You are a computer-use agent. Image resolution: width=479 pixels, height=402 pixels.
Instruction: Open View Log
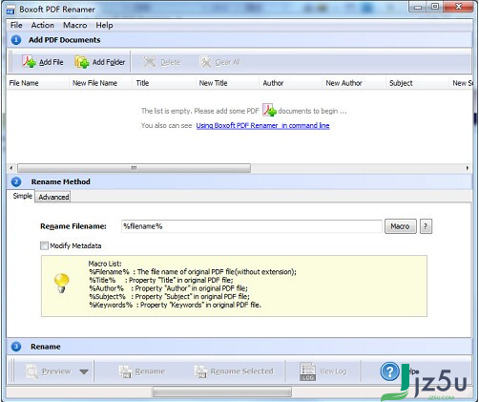[x=323, y=371]
